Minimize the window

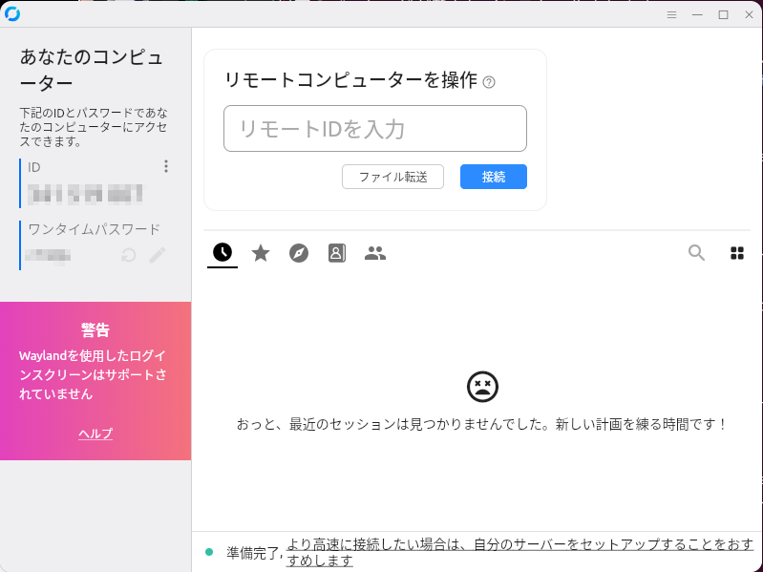697,14
